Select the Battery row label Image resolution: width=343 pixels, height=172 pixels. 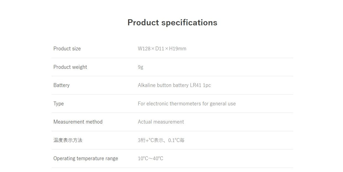coord(62,85)
